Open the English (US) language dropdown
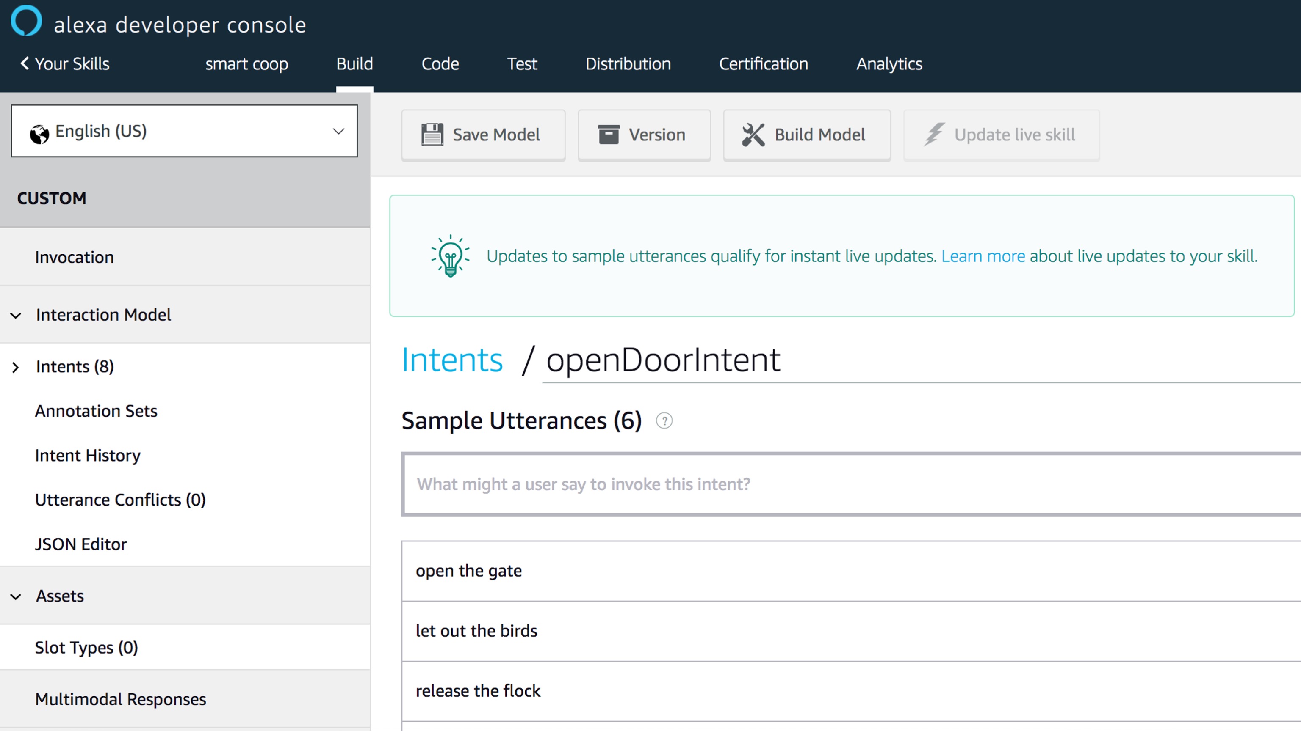The image size is (1301, 731). [x=184, y=131]
